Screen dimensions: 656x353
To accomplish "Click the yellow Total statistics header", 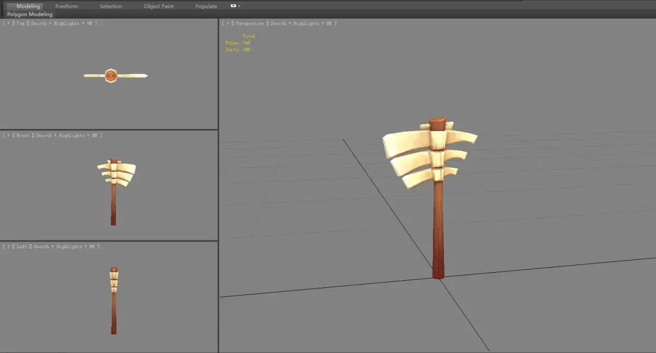I will [x=249, y=36].
